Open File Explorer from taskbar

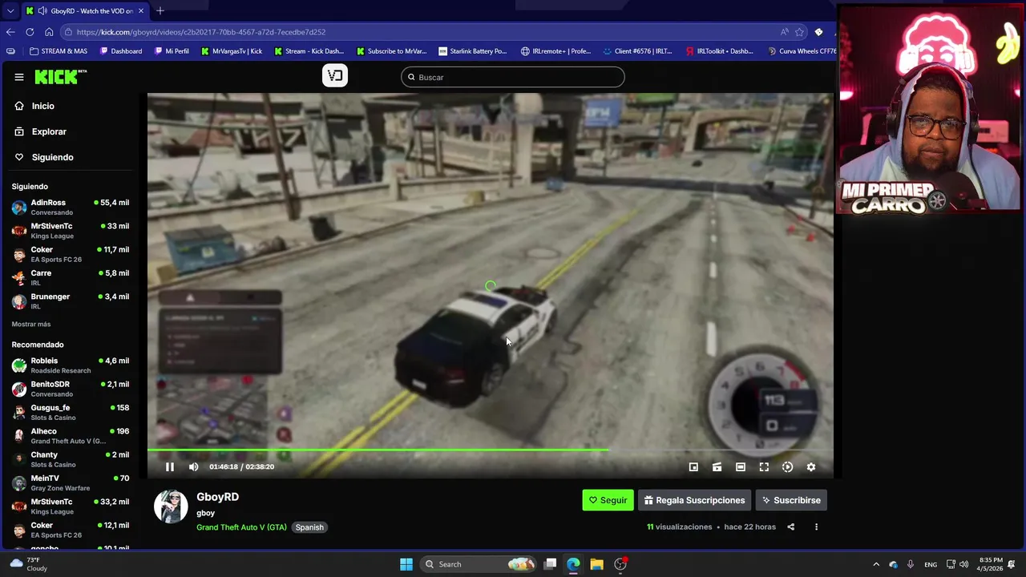click(596, 564)
